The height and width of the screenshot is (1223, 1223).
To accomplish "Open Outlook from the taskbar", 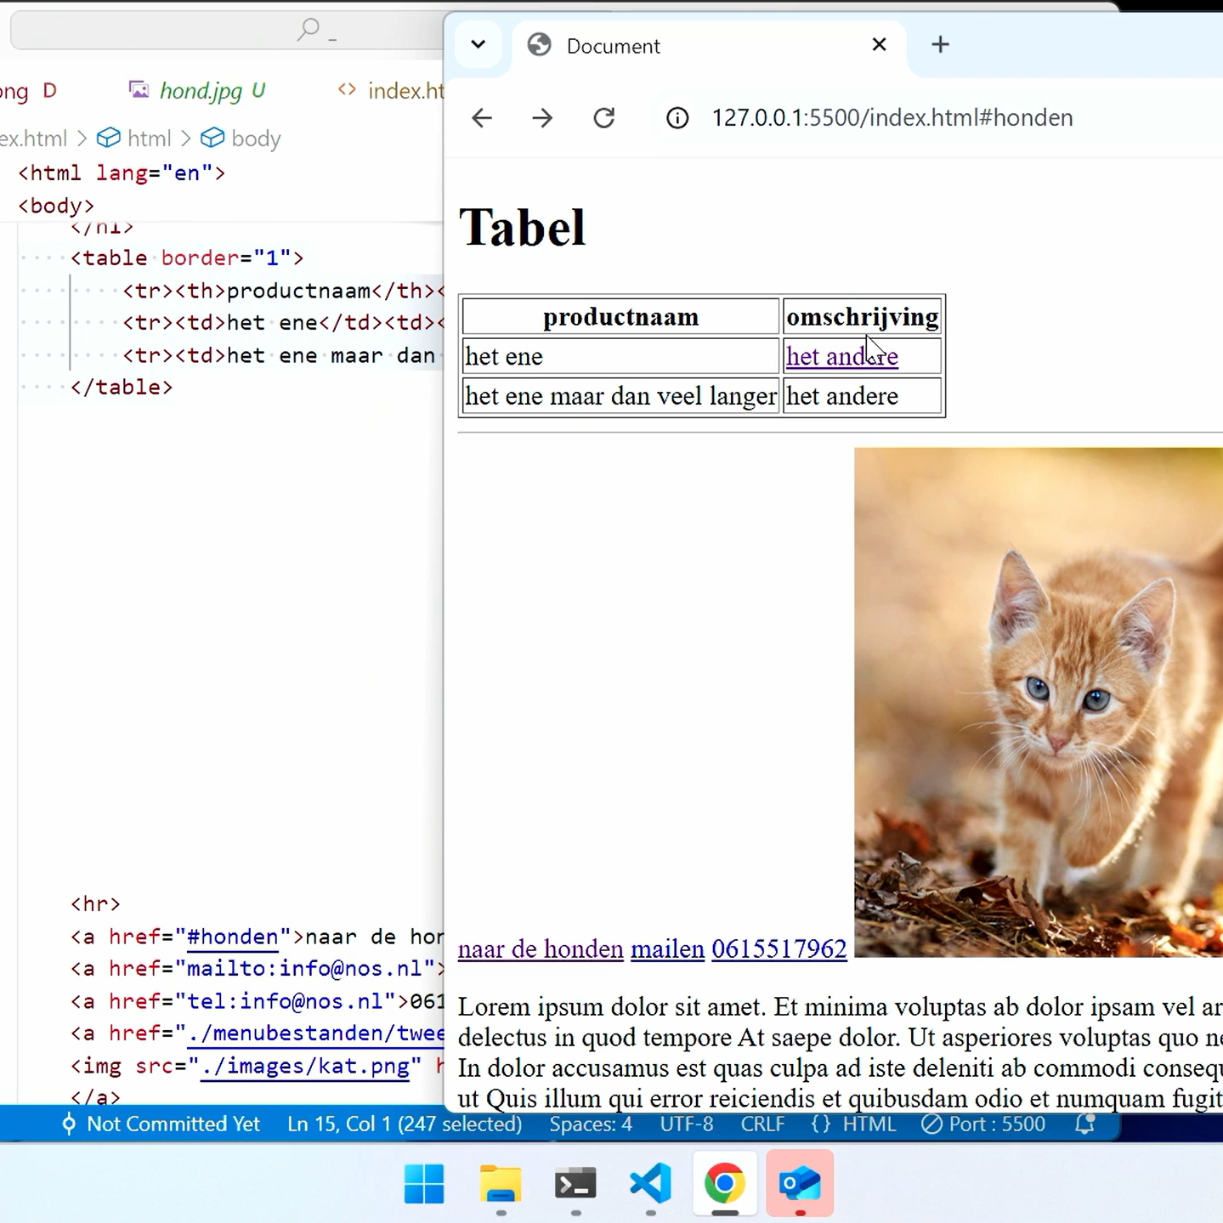I will coord(800,1183).
